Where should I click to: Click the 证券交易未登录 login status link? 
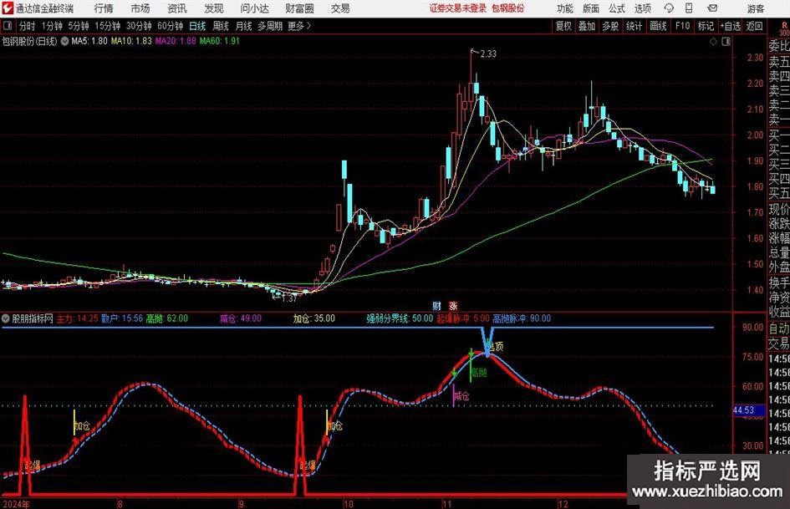[x=458, y=8]
